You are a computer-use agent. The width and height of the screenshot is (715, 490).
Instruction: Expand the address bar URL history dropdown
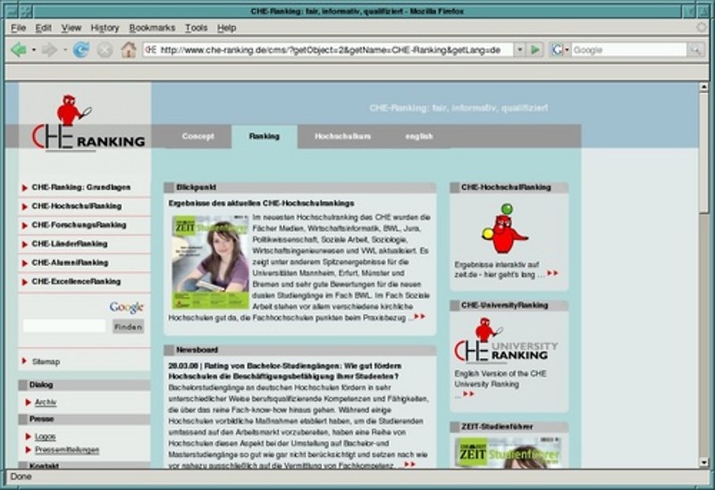[519, 50]
